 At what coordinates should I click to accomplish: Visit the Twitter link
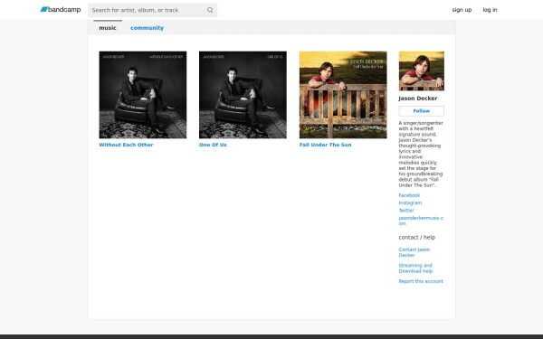pyautogui.click(x=406, y=211)
